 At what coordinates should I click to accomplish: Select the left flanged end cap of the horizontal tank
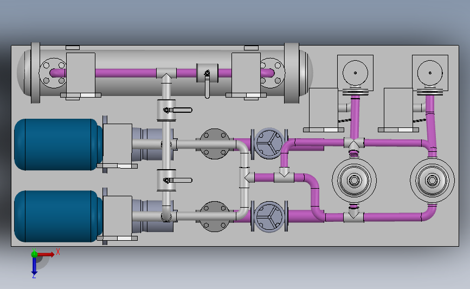pos(35,73)
